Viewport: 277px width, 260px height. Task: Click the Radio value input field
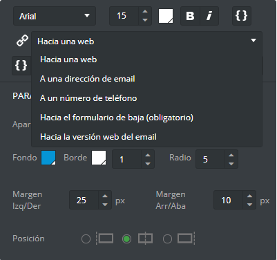[x=210, y=159]
